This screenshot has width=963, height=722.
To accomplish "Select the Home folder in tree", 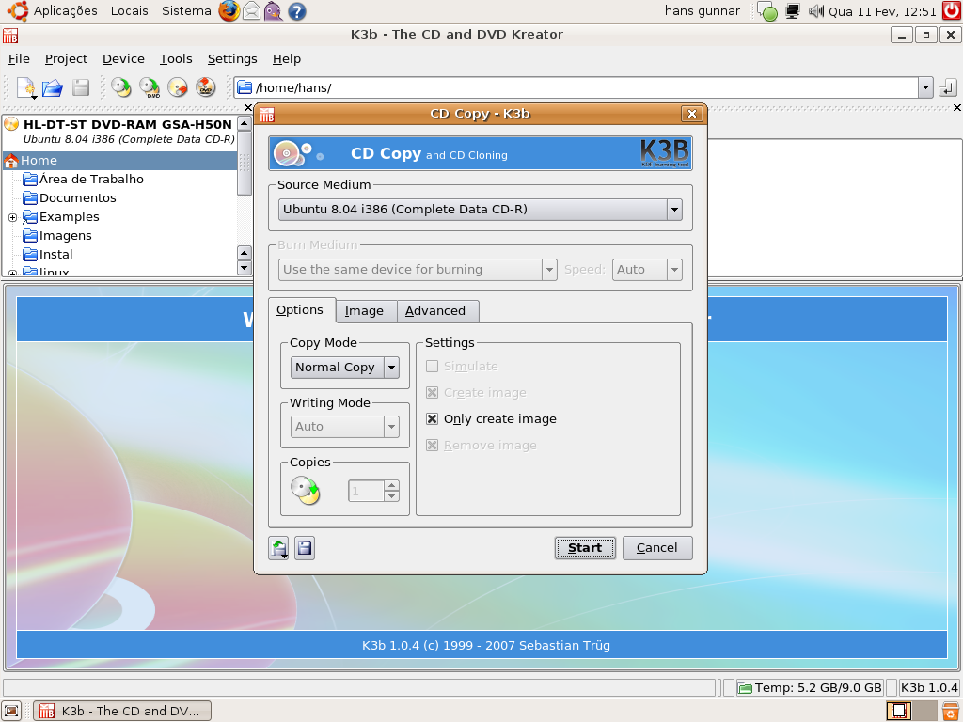I will 120,161.
